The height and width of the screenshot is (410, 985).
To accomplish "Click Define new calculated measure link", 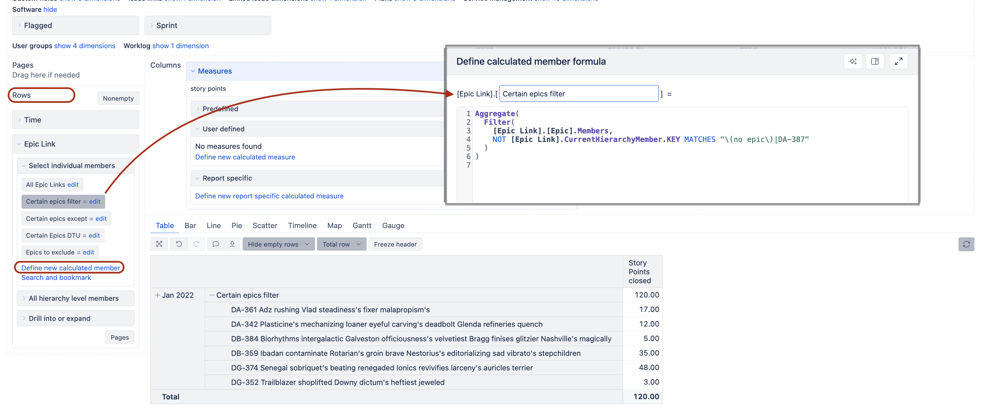I will (245, 157).
